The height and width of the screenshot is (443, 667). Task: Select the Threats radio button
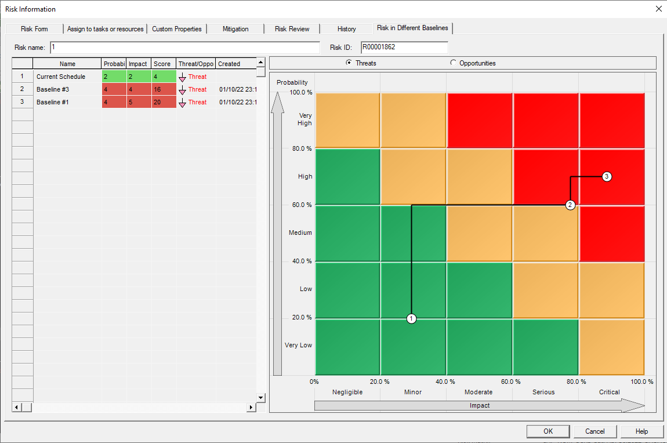[x=349, y=63]
